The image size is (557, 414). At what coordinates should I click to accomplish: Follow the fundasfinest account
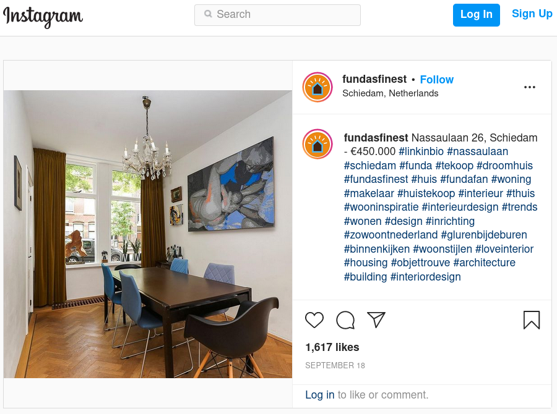point(436,80)
